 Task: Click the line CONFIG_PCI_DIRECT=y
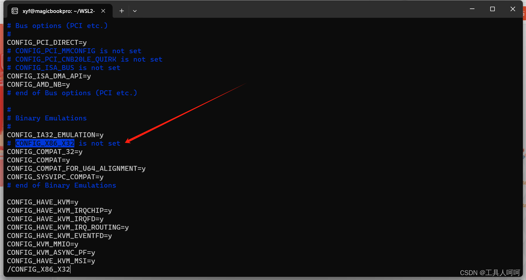click(x=47, y=43)
